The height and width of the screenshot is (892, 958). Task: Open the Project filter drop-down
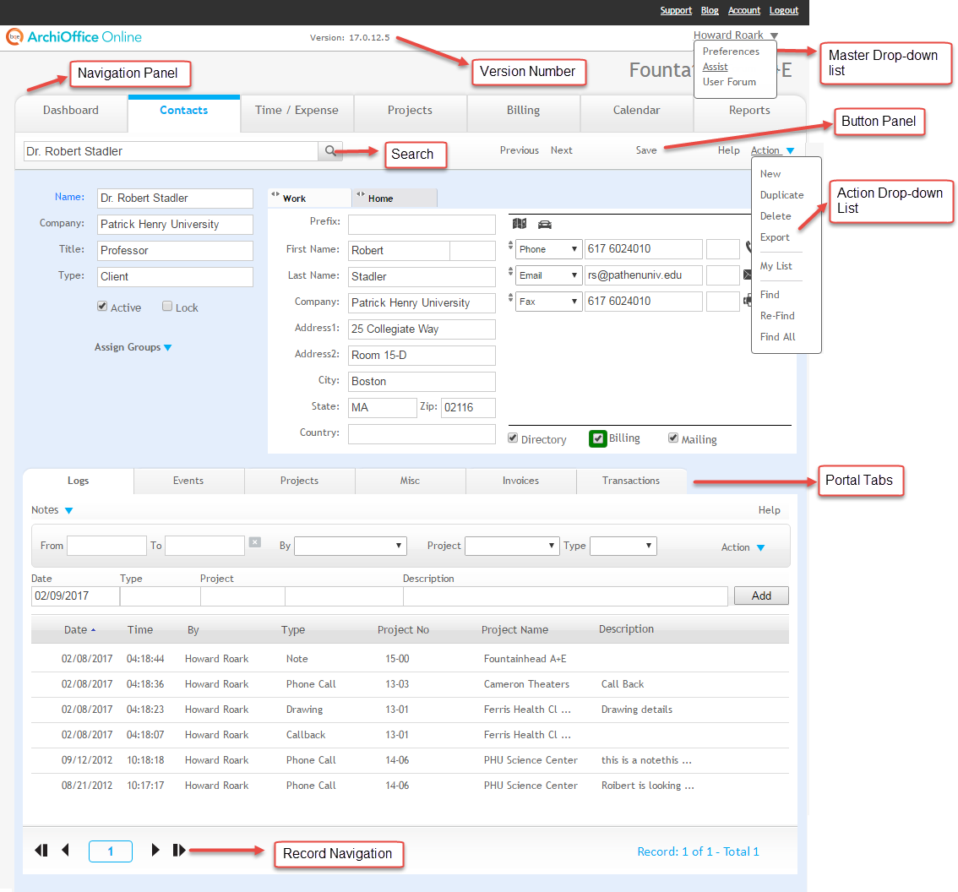(x=512, y=546)
